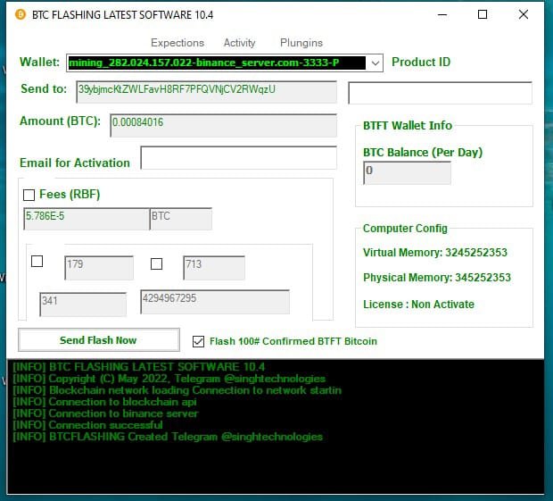Expand the Wallet dropdown arrow

pos(376,63)
